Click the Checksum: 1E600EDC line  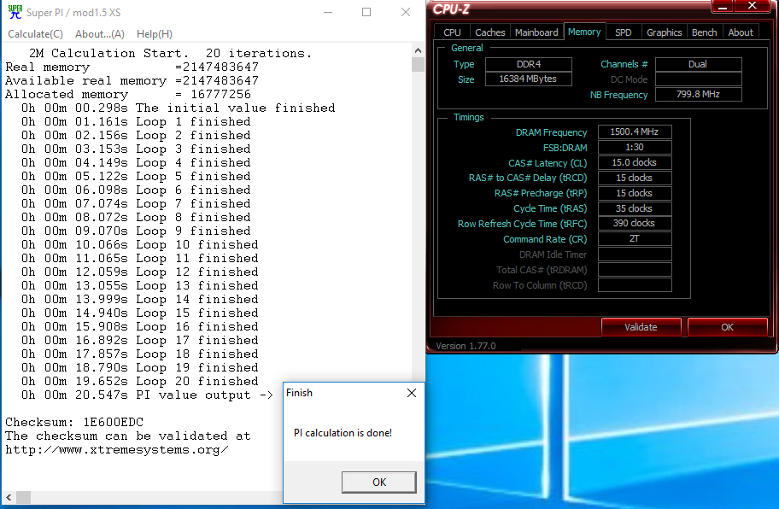pos(74,422)
